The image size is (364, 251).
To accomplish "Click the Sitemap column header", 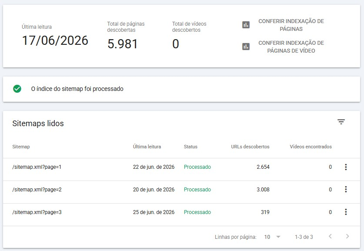I will tap(21, 147).
